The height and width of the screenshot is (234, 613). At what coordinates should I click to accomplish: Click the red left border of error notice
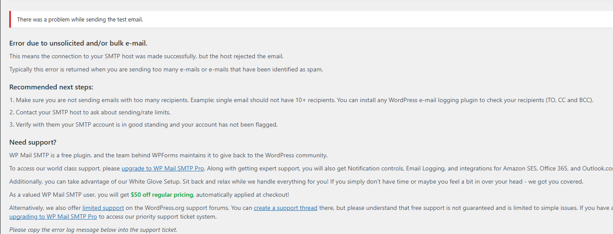point(10,20)
